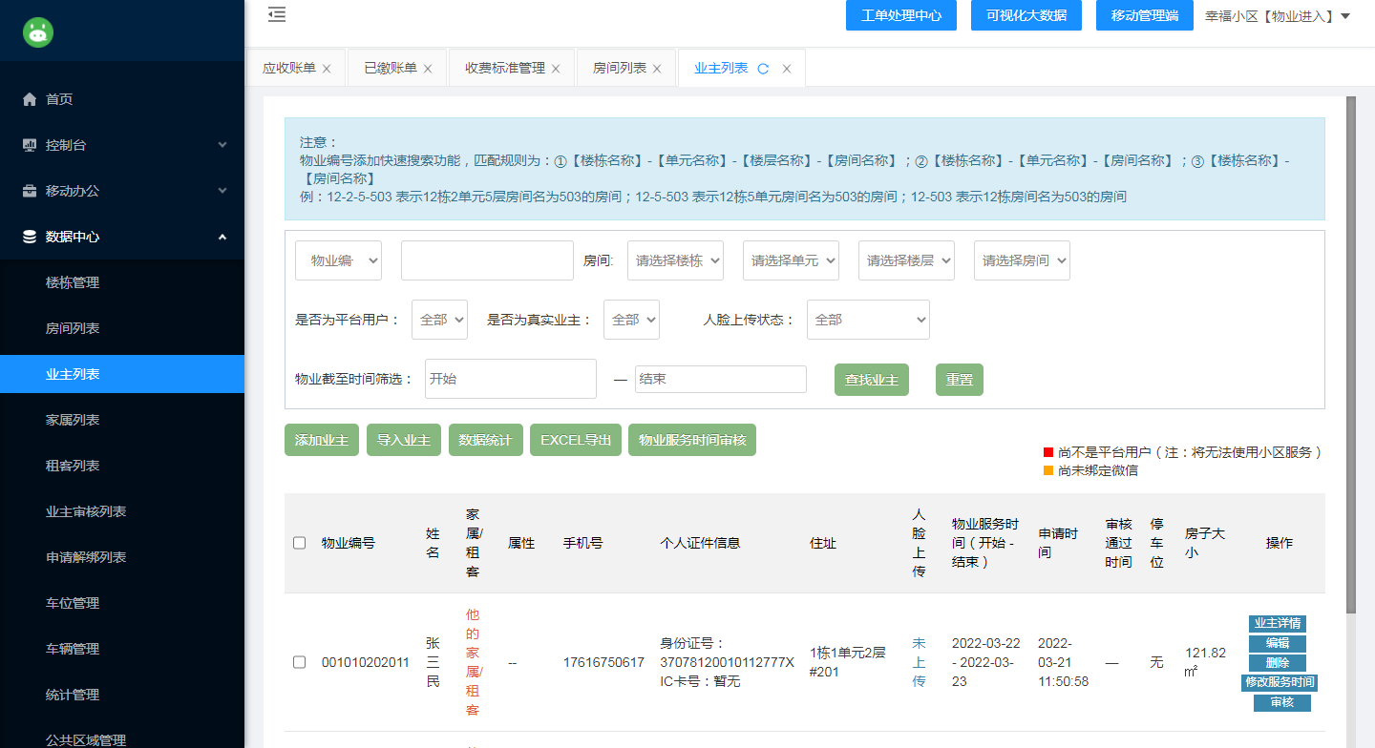Click 删除 for the 张三民 row
Image resolution: width=1375 pixels, height=748 pixels.
click(1278, 663)
